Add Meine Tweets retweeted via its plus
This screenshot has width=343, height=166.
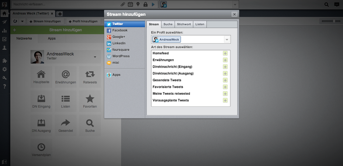tap(225, 93)
